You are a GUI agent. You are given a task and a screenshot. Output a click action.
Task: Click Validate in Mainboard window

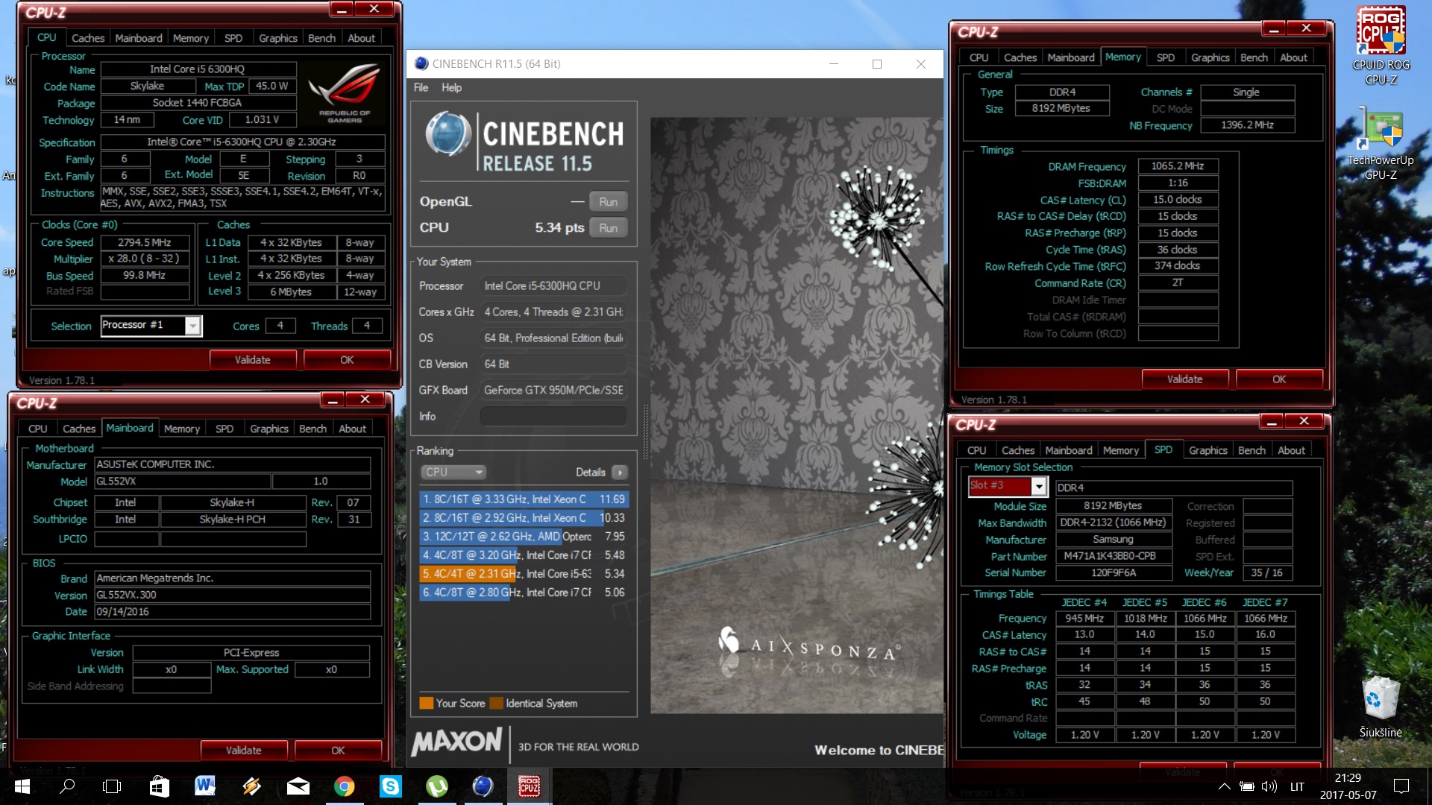244,751
